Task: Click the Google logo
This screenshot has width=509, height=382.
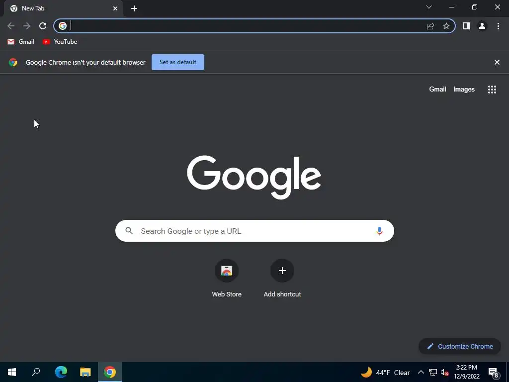Action: click(x=254, y=177)
